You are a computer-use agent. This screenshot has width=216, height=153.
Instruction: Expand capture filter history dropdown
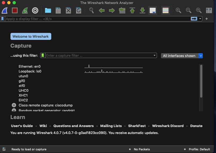(155, 55)
